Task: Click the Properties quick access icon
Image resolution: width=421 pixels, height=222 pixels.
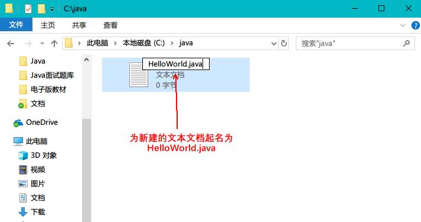Action: click(x=28, y=9)
